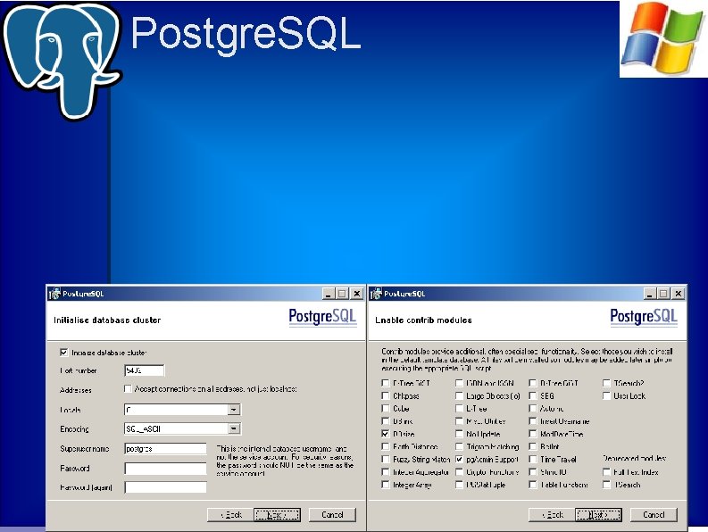Click the 'Enable contrib modules' heading
Image resolution: width=708 pixels, height=532 pixels.
coord(423,320)
